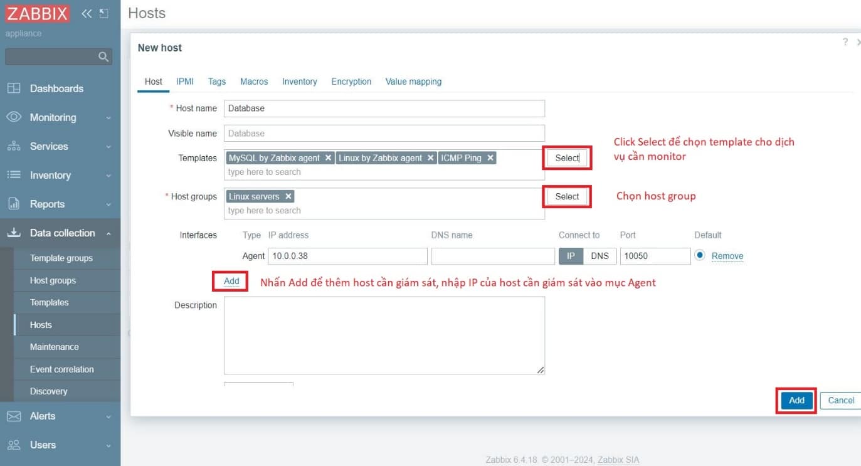Focus the sidebar search field
This screenshot has height=466, width=861.
click(53, 57)
